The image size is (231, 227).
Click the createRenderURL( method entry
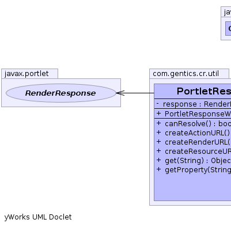198,142
